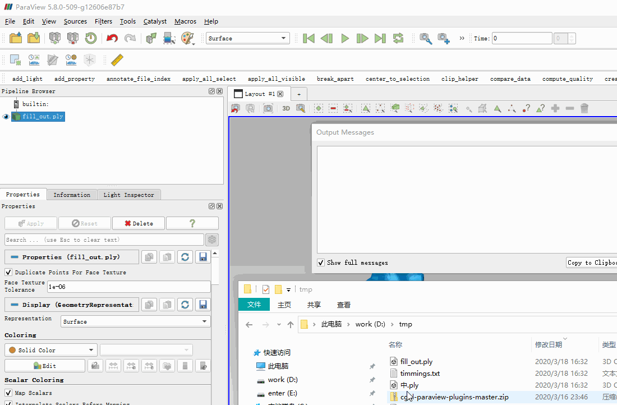The image size is (617, 405).
Task: Open Explorer quick access toolbar dropdown
Action: 288,289
